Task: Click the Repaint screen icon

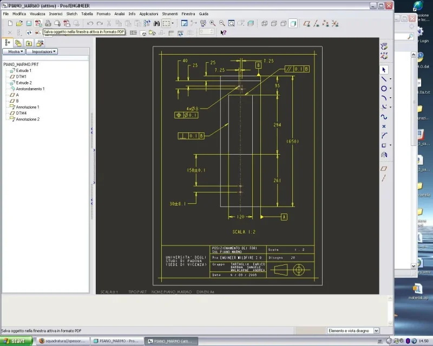Action: tap(184, 23)
